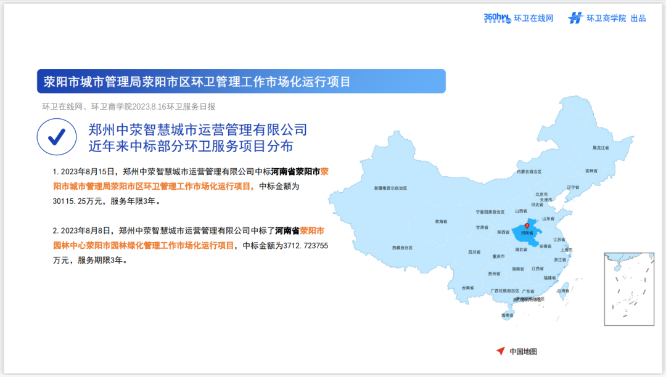Viewport: 666px width, 377px height.
Task: Click the 中国地图 legend label
Action: [524, 351]
